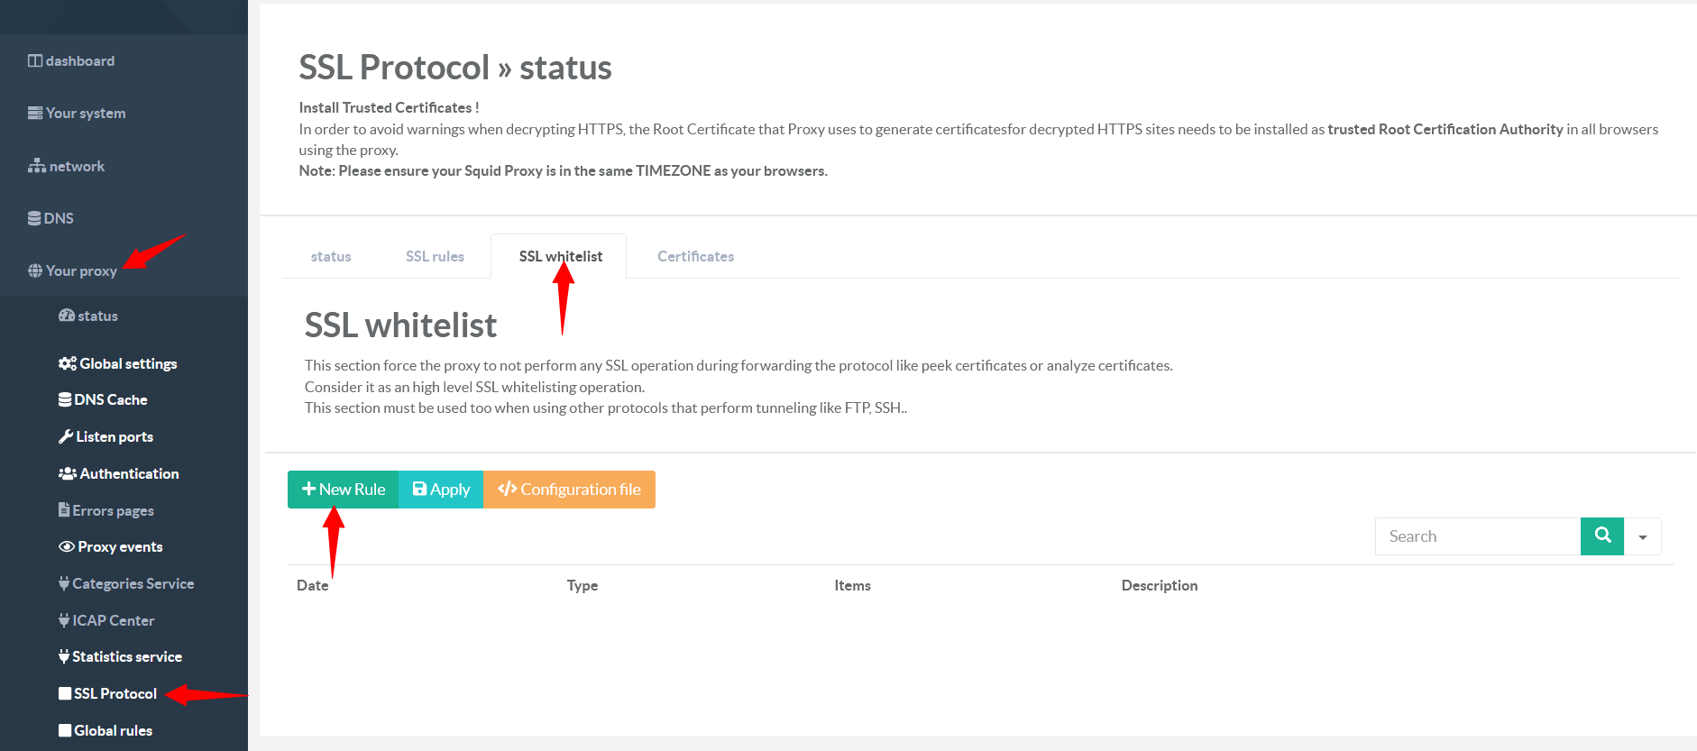This screenshot has height=751, width=1697.
Task: Sort by the Date column header
Action: 313,586
